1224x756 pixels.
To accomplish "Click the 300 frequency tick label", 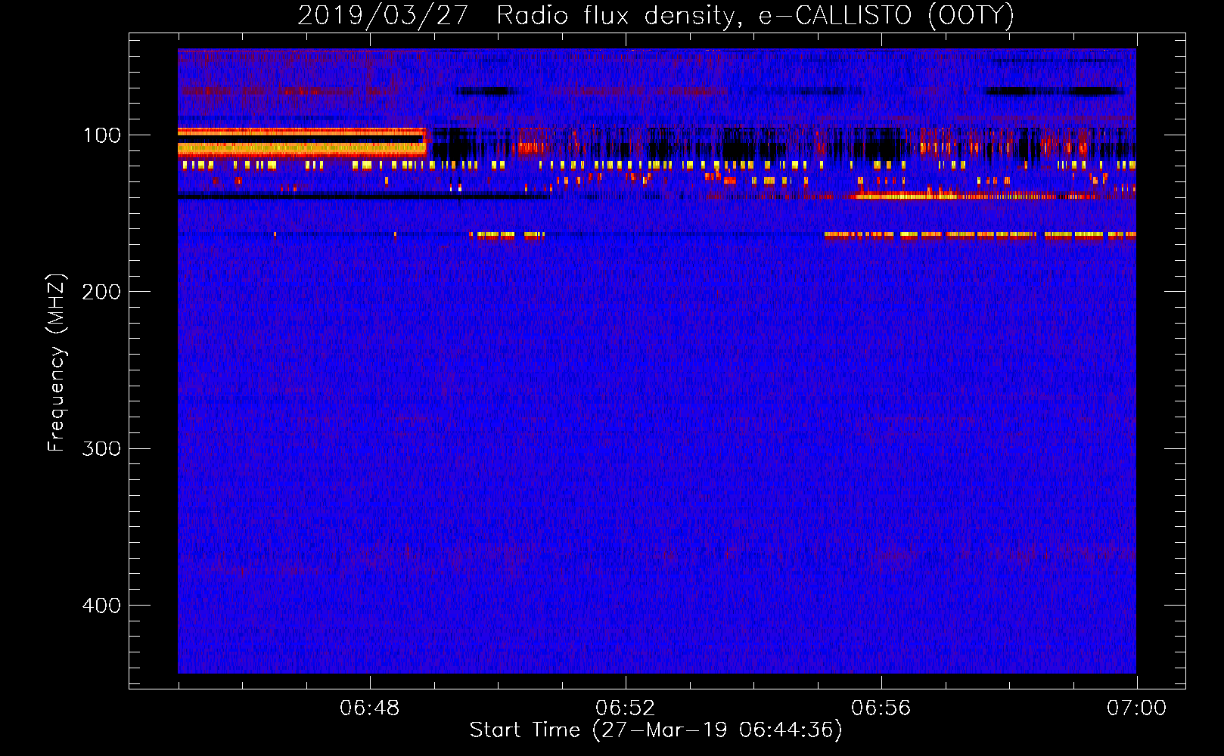I will 101,448.
